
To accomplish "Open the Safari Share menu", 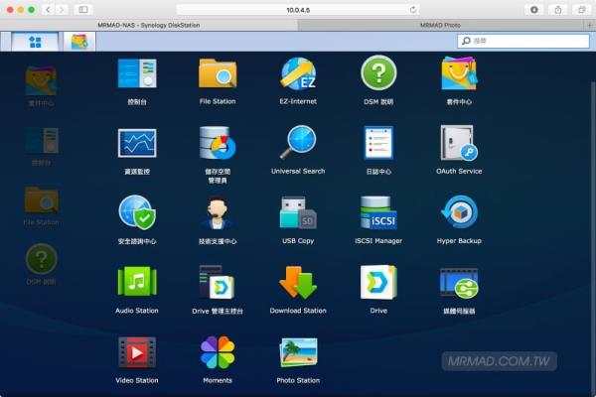I will (557, 10).
